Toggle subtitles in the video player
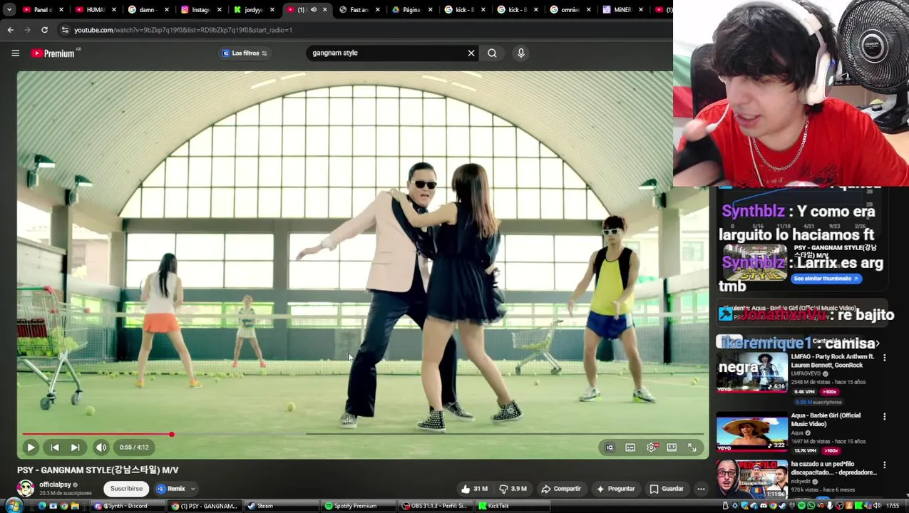This screenshot has width=909, height=513. pos(630,447)
